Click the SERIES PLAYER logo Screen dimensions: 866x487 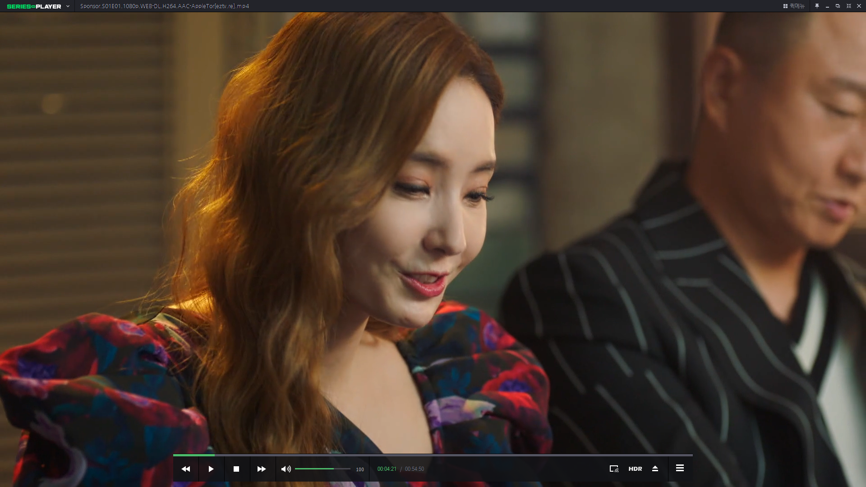coord(34,6)
